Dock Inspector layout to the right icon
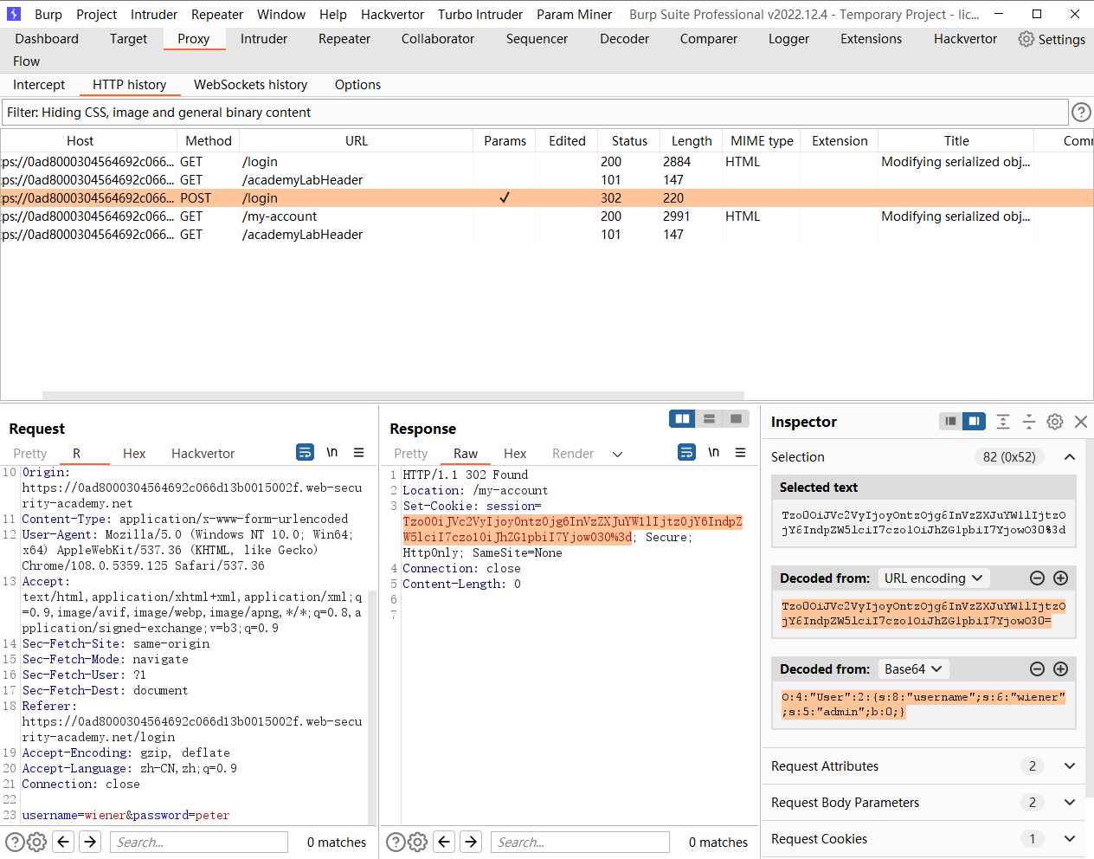The width and height of the screenshot is (1094, 859). [974, 421]
